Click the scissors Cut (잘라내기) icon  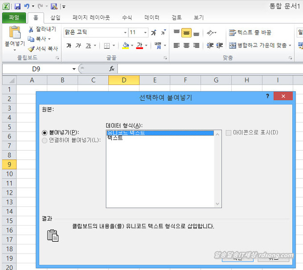[31, 29]
